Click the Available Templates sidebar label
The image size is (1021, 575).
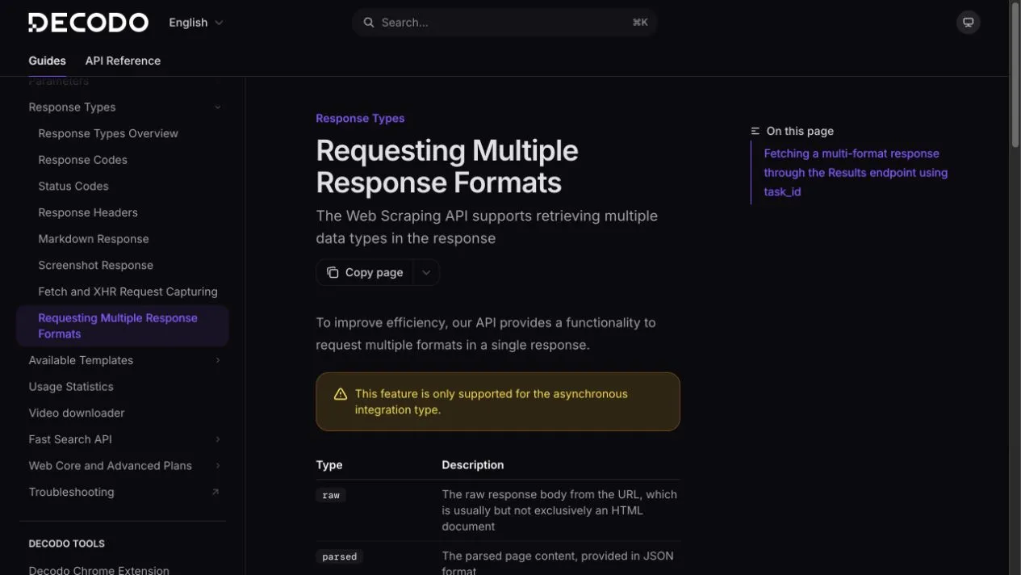point(81,360)
